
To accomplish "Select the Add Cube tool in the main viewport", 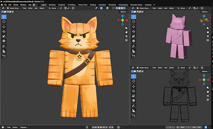I will (x=4, y=56).
